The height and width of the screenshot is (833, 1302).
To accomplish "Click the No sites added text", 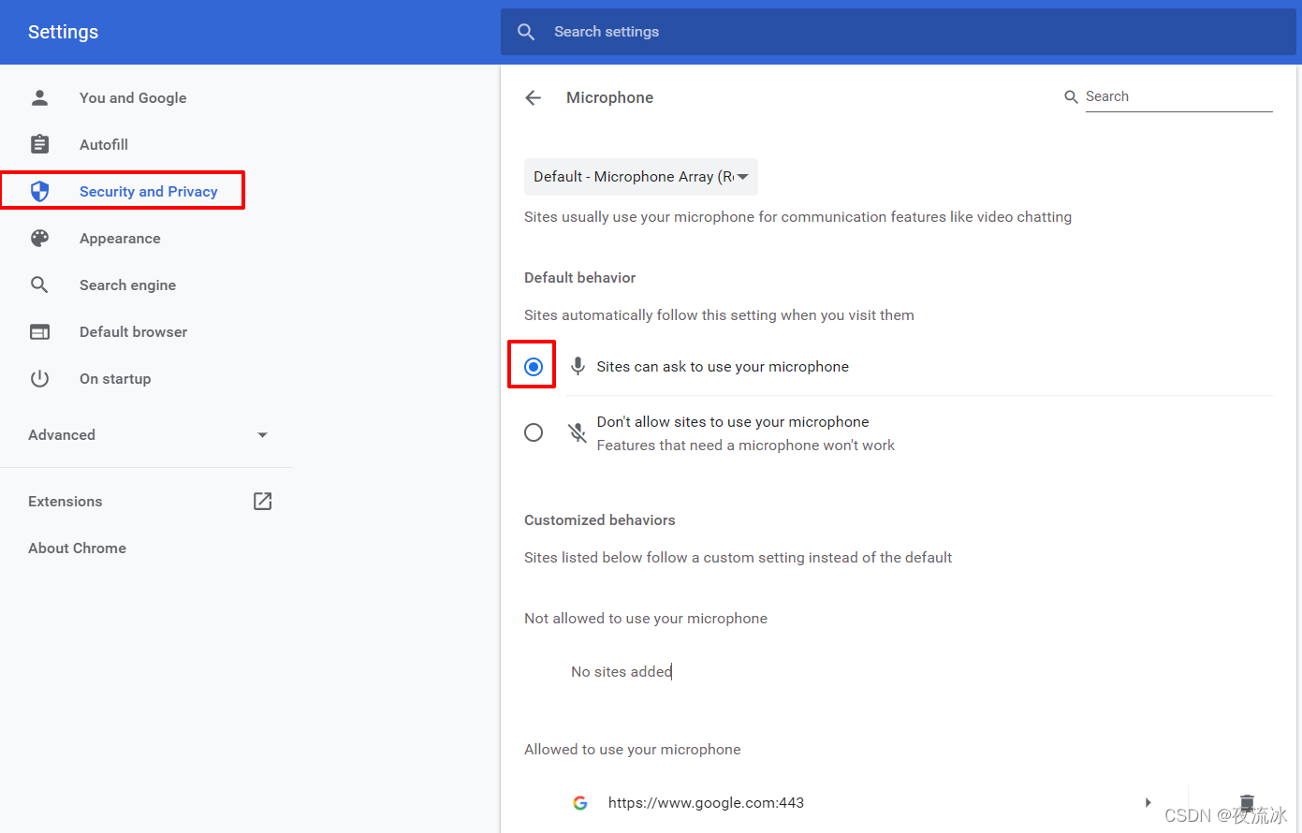I will [x=622, y=671].
